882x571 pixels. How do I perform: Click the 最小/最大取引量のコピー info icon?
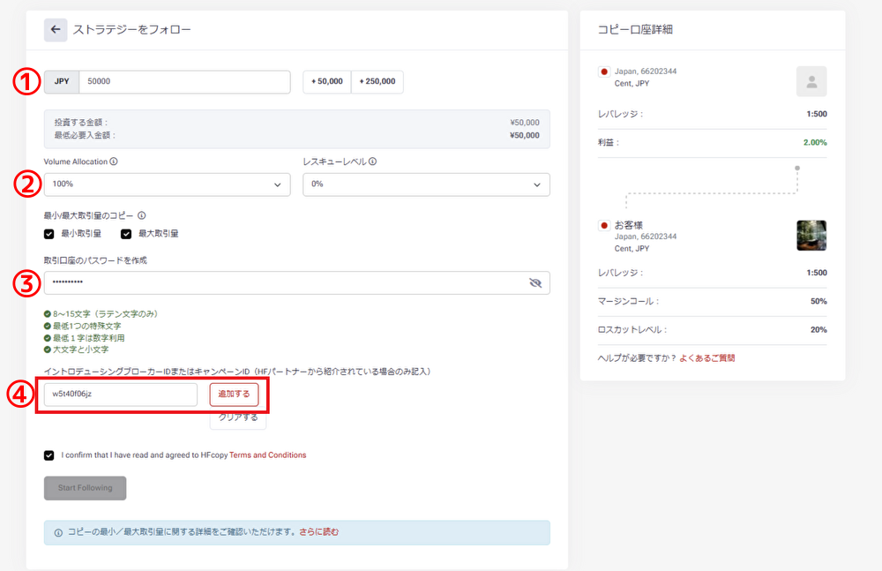pyautogui.click(x=142, y=214)
